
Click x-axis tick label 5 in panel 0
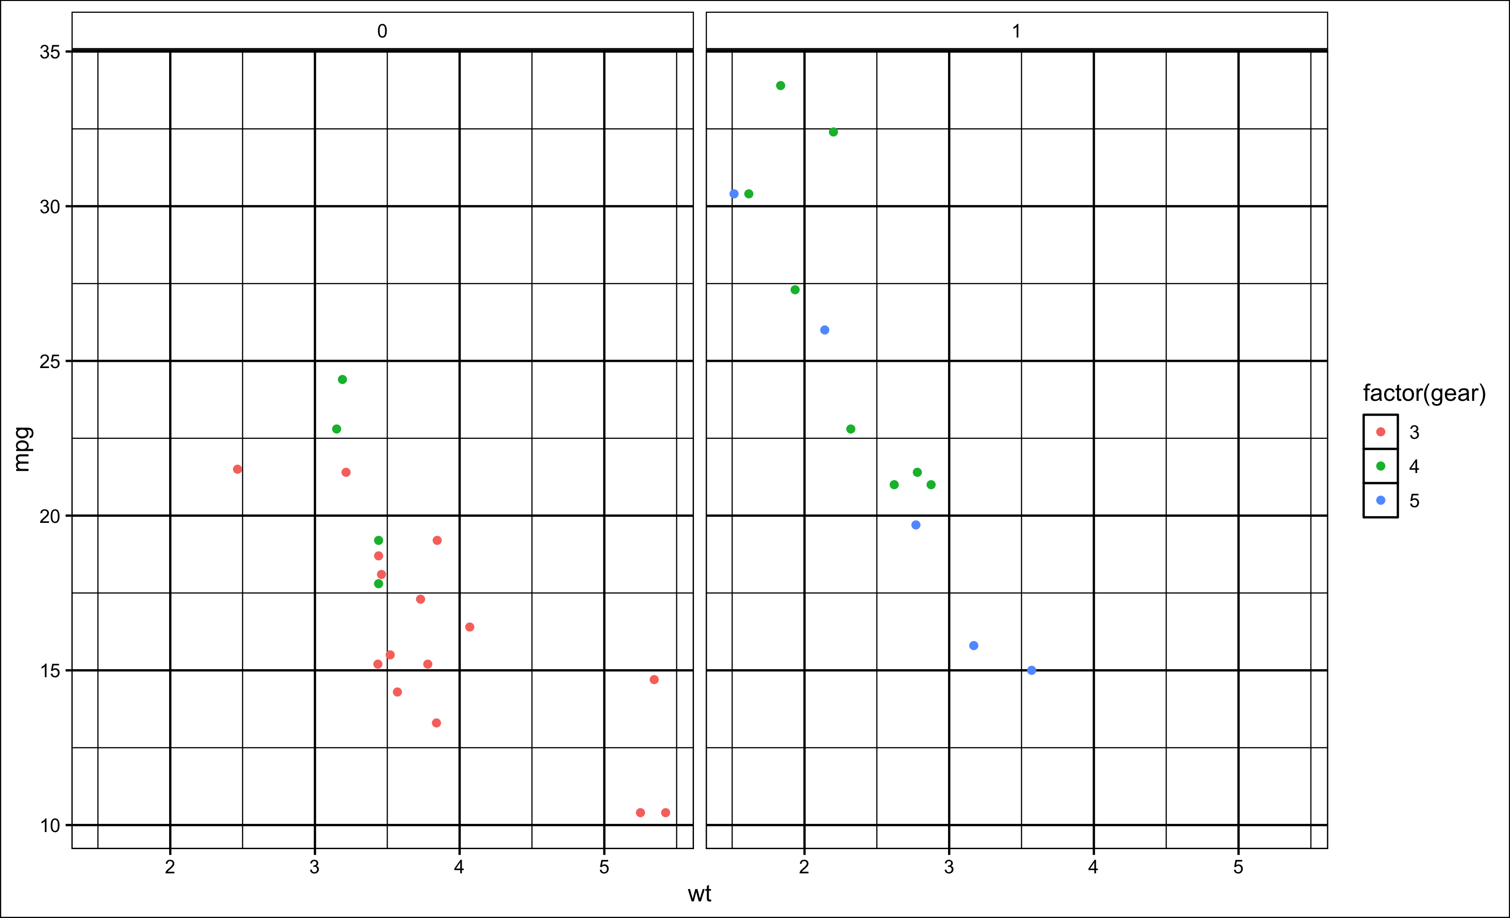(604, 867)
